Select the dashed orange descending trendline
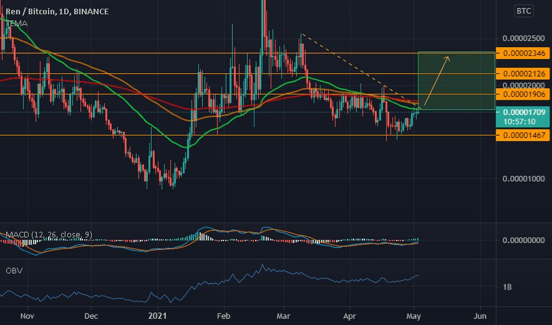The width and height of the screenshot is (552, 325). [x=361, y=71]
